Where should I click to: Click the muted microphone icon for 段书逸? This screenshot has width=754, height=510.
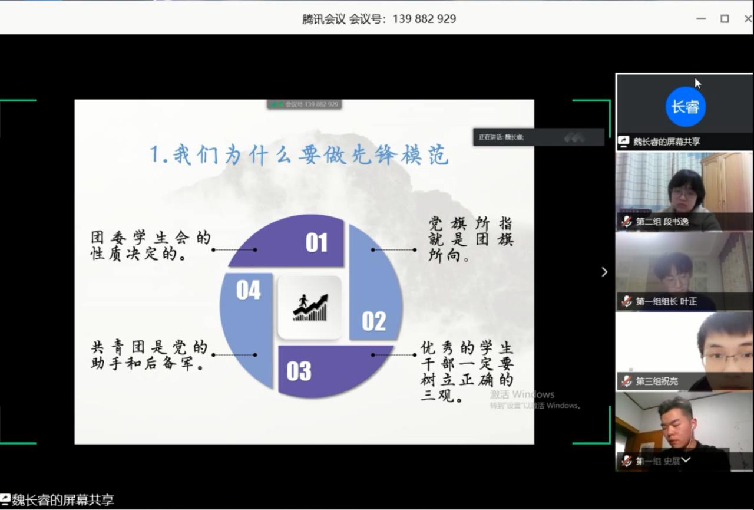pyautogui.click(x=626, y=222)
